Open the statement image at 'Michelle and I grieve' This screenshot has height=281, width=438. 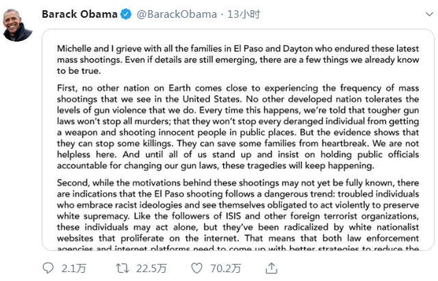pos(238,139)
